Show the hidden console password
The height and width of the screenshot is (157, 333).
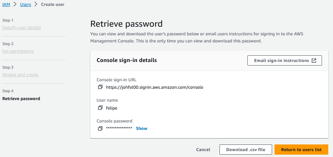141,128
